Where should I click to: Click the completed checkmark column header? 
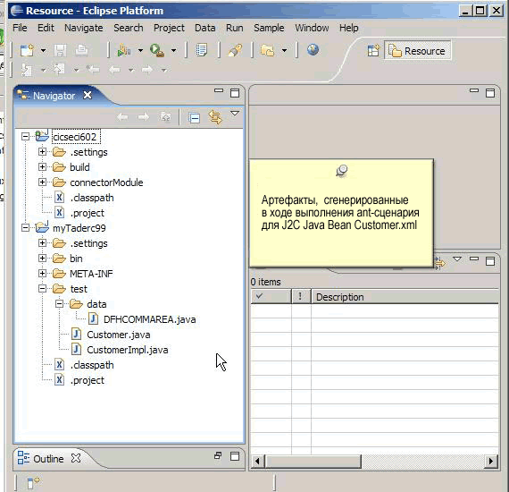coord(271,297)
